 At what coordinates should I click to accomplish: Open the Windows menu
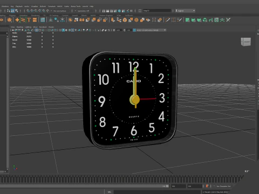pyautogui.click(x=5, y=6)
